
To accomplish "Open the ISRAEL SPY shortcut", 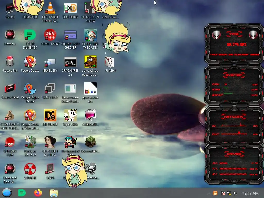I will tap(50, 65).
